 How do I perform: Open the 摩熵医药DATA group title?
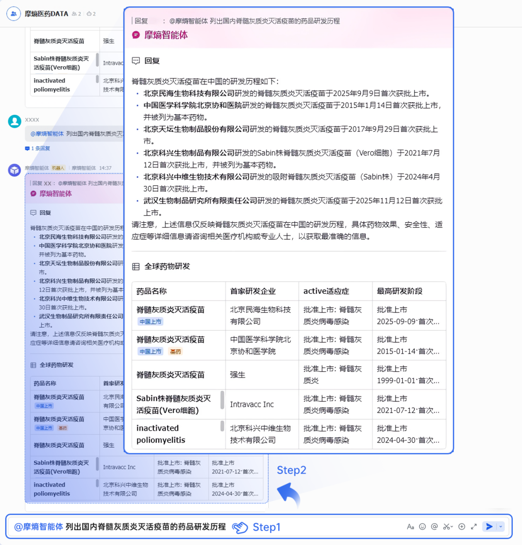click(46, 14)
